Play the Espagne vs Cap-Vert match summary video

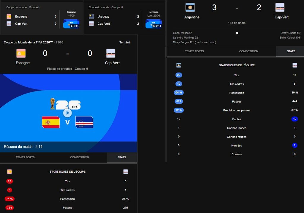[67, 113]
